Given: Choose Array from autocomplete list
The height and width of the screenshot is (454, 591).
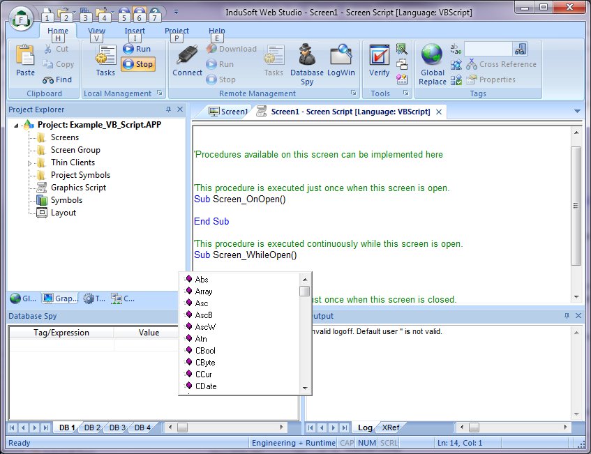Looking at the screenshot, I should pos(204,292).
